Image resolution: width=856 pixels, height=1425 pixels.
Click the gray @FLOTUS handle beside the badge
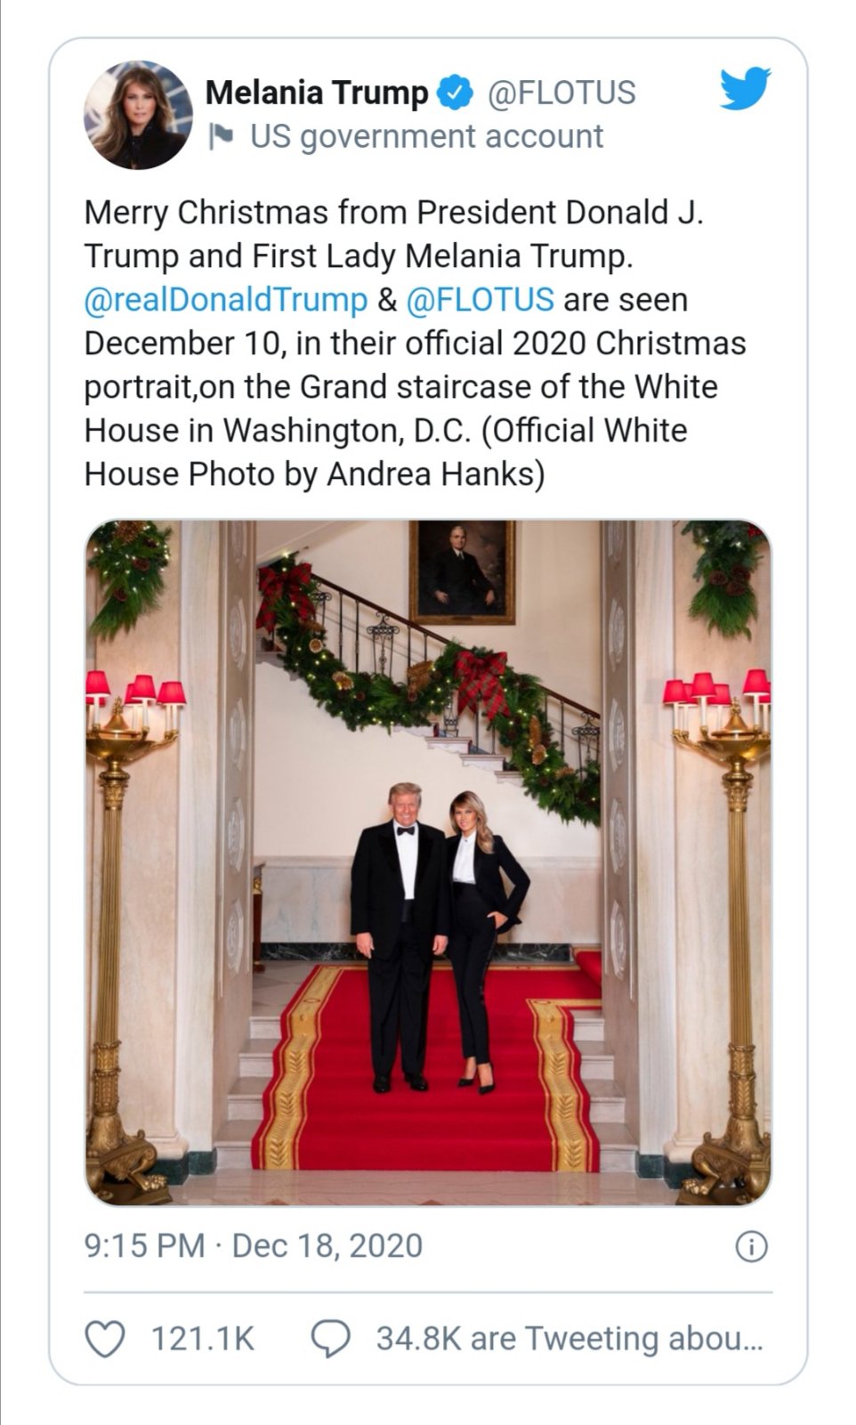click(561, 93)
